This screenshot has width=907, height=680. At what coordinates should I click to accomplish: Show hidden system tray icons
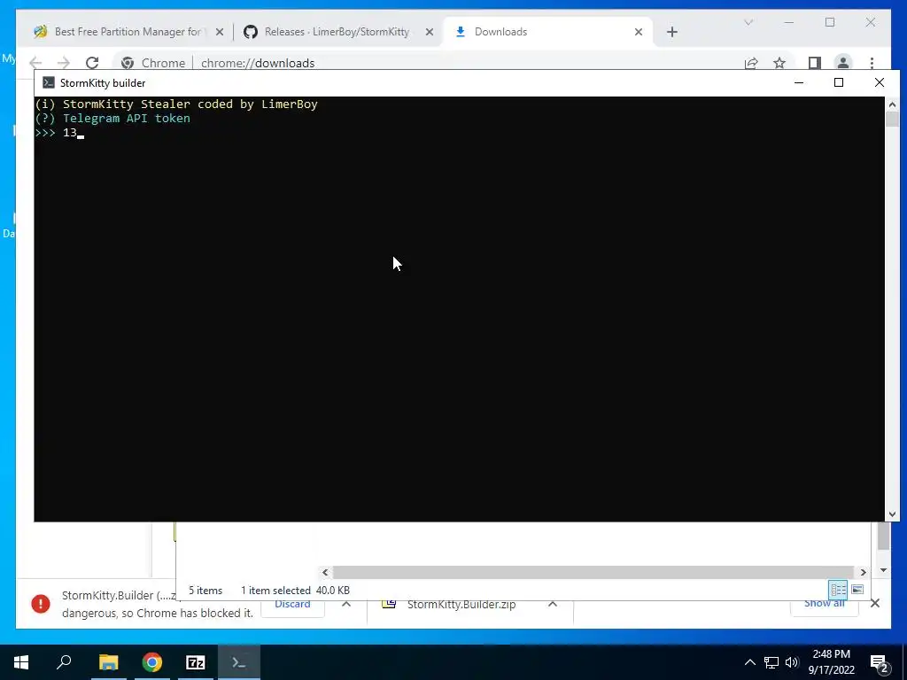tap(749, 662)
